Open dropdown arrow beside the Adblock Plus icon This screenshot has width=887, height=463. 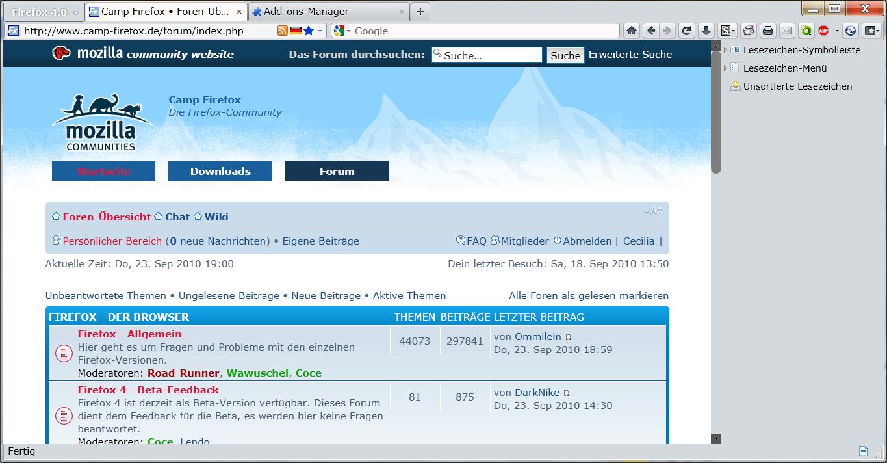point(837,31)
